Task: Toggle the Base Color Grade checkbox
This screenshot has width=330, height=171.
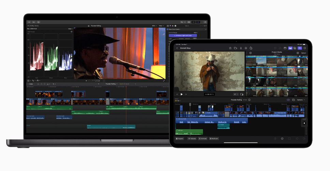Action: [168, 29]
